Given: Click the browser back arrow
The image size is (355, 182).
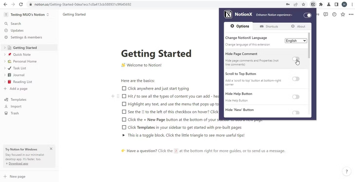Looking at the screenshot, I should pyautogui.click(x=5, y=4).
